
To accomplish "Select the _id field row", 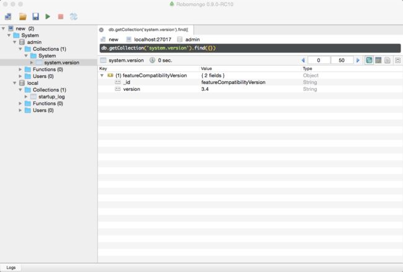I will click(x=250, y=82).
